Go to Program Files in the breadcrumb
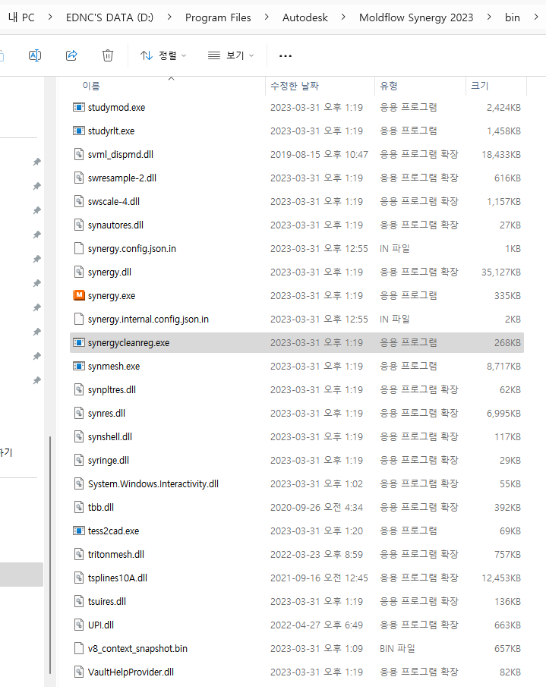546x699 pixels. tap(218, 17)
